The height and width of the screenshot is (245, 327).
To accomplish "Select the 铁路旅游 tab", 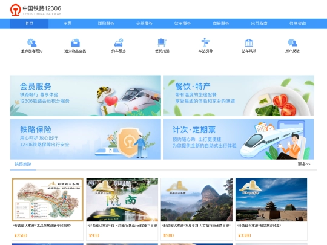I will click(23, 164).
